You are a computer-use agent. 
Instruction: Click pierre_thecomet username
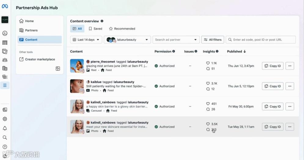[103, 62]
